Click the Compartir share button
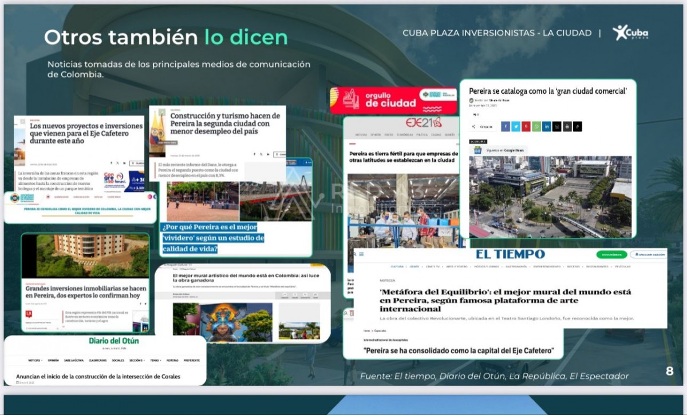The height and width of the screenshot is (415, 687). [x=483, y=126]
